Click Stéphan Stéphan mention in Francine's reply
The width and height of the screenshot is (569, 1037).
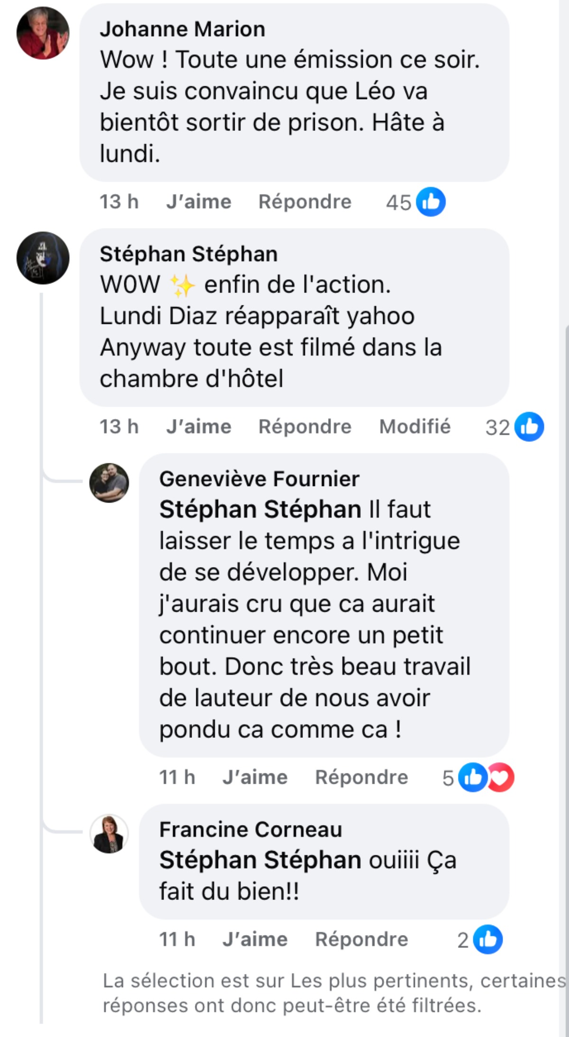point(260,860)
